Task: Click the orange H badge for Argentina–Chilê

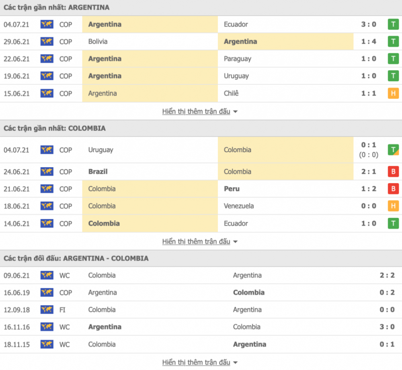Action: (393, 93)
